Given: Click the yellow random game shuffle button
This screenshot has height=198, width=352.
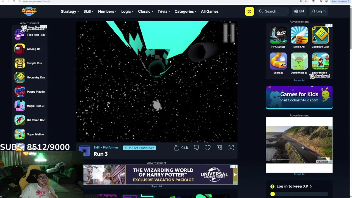Looking at the screenshot, I should click(x=249, y=11).
